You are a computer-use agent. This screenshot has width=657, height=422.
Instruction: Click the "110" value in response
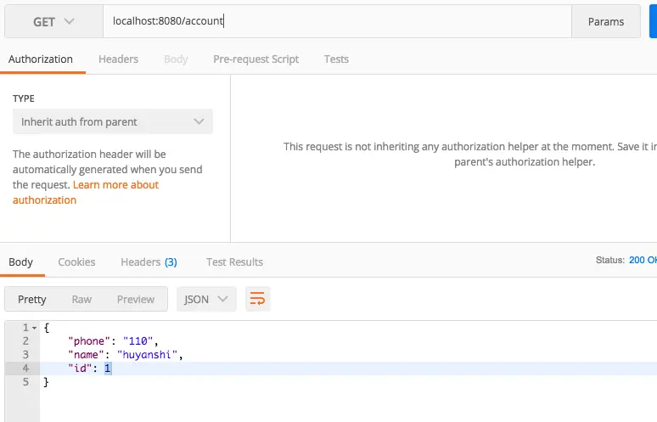click(138, 341)
